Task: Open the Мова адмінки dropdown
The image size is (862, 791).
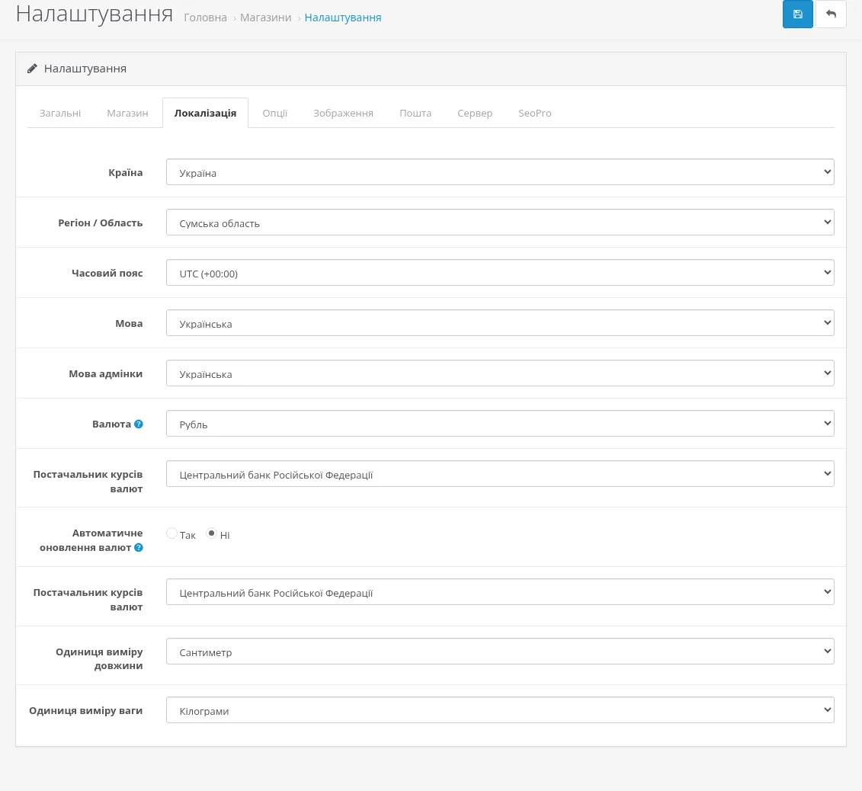Action: pos(500,373)
